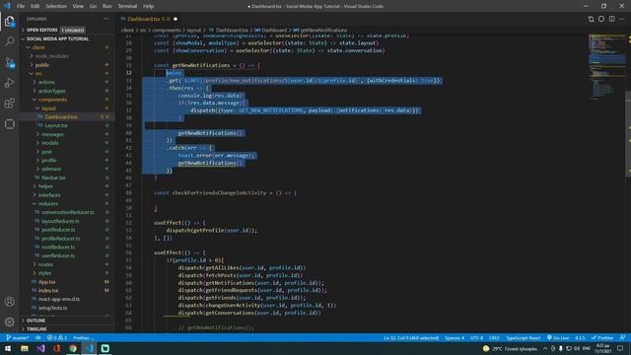Screen dimensions: 631x355
Task: Expand the TIMELINE section
Action: pos(67,328)
